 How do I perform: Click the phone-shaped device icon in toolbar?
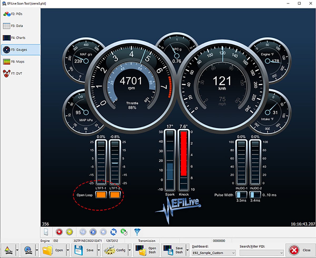tap(46, 232)
